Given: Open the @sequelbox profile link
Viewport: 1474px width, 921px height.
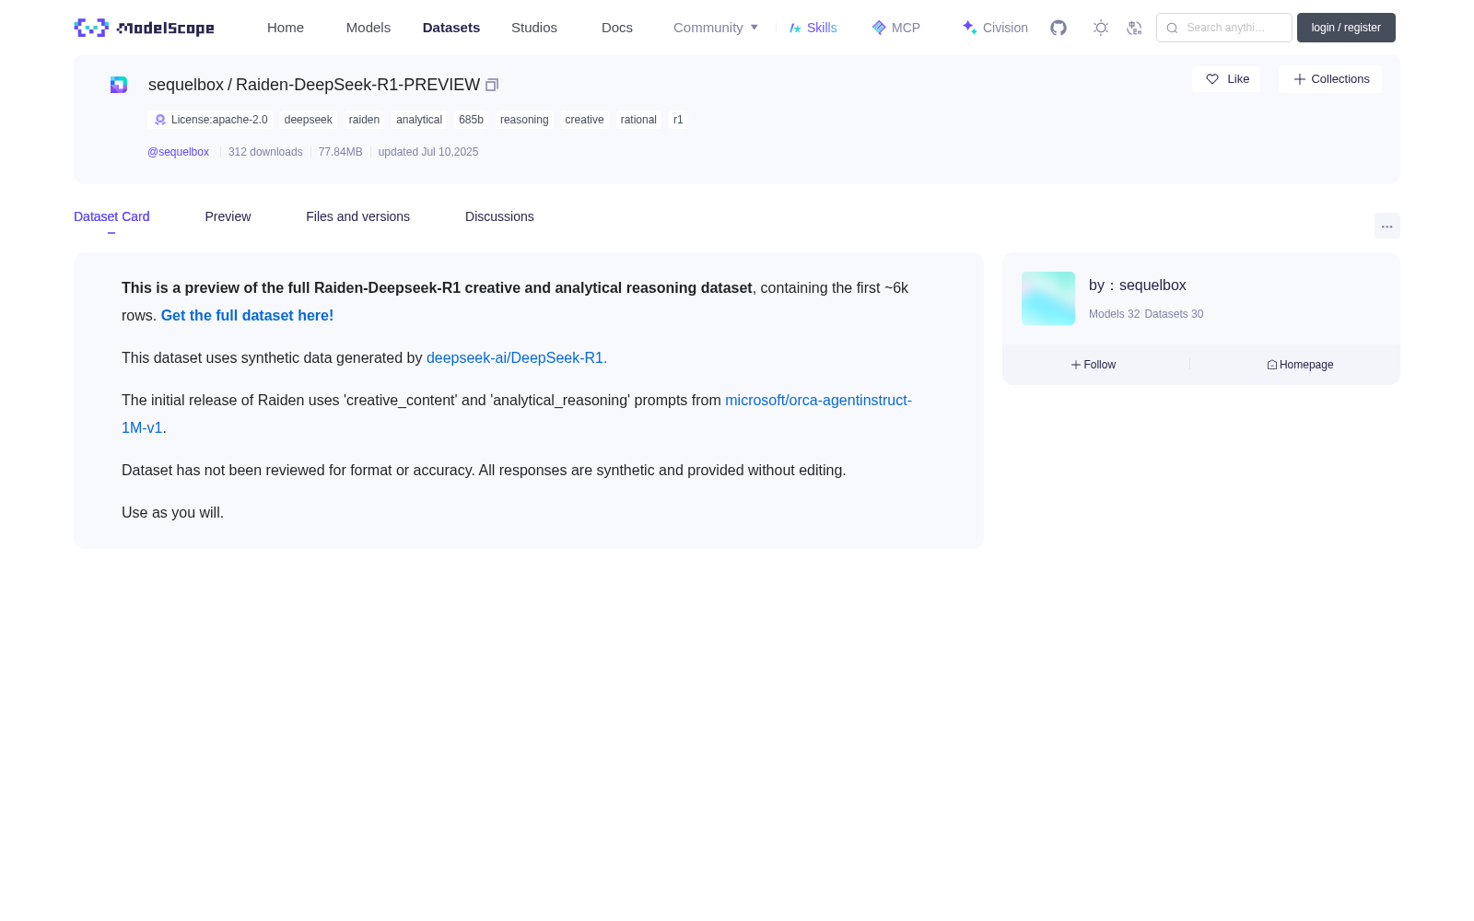Looking at the screenshot, I should pyautogui.click(x=178, y=152).
